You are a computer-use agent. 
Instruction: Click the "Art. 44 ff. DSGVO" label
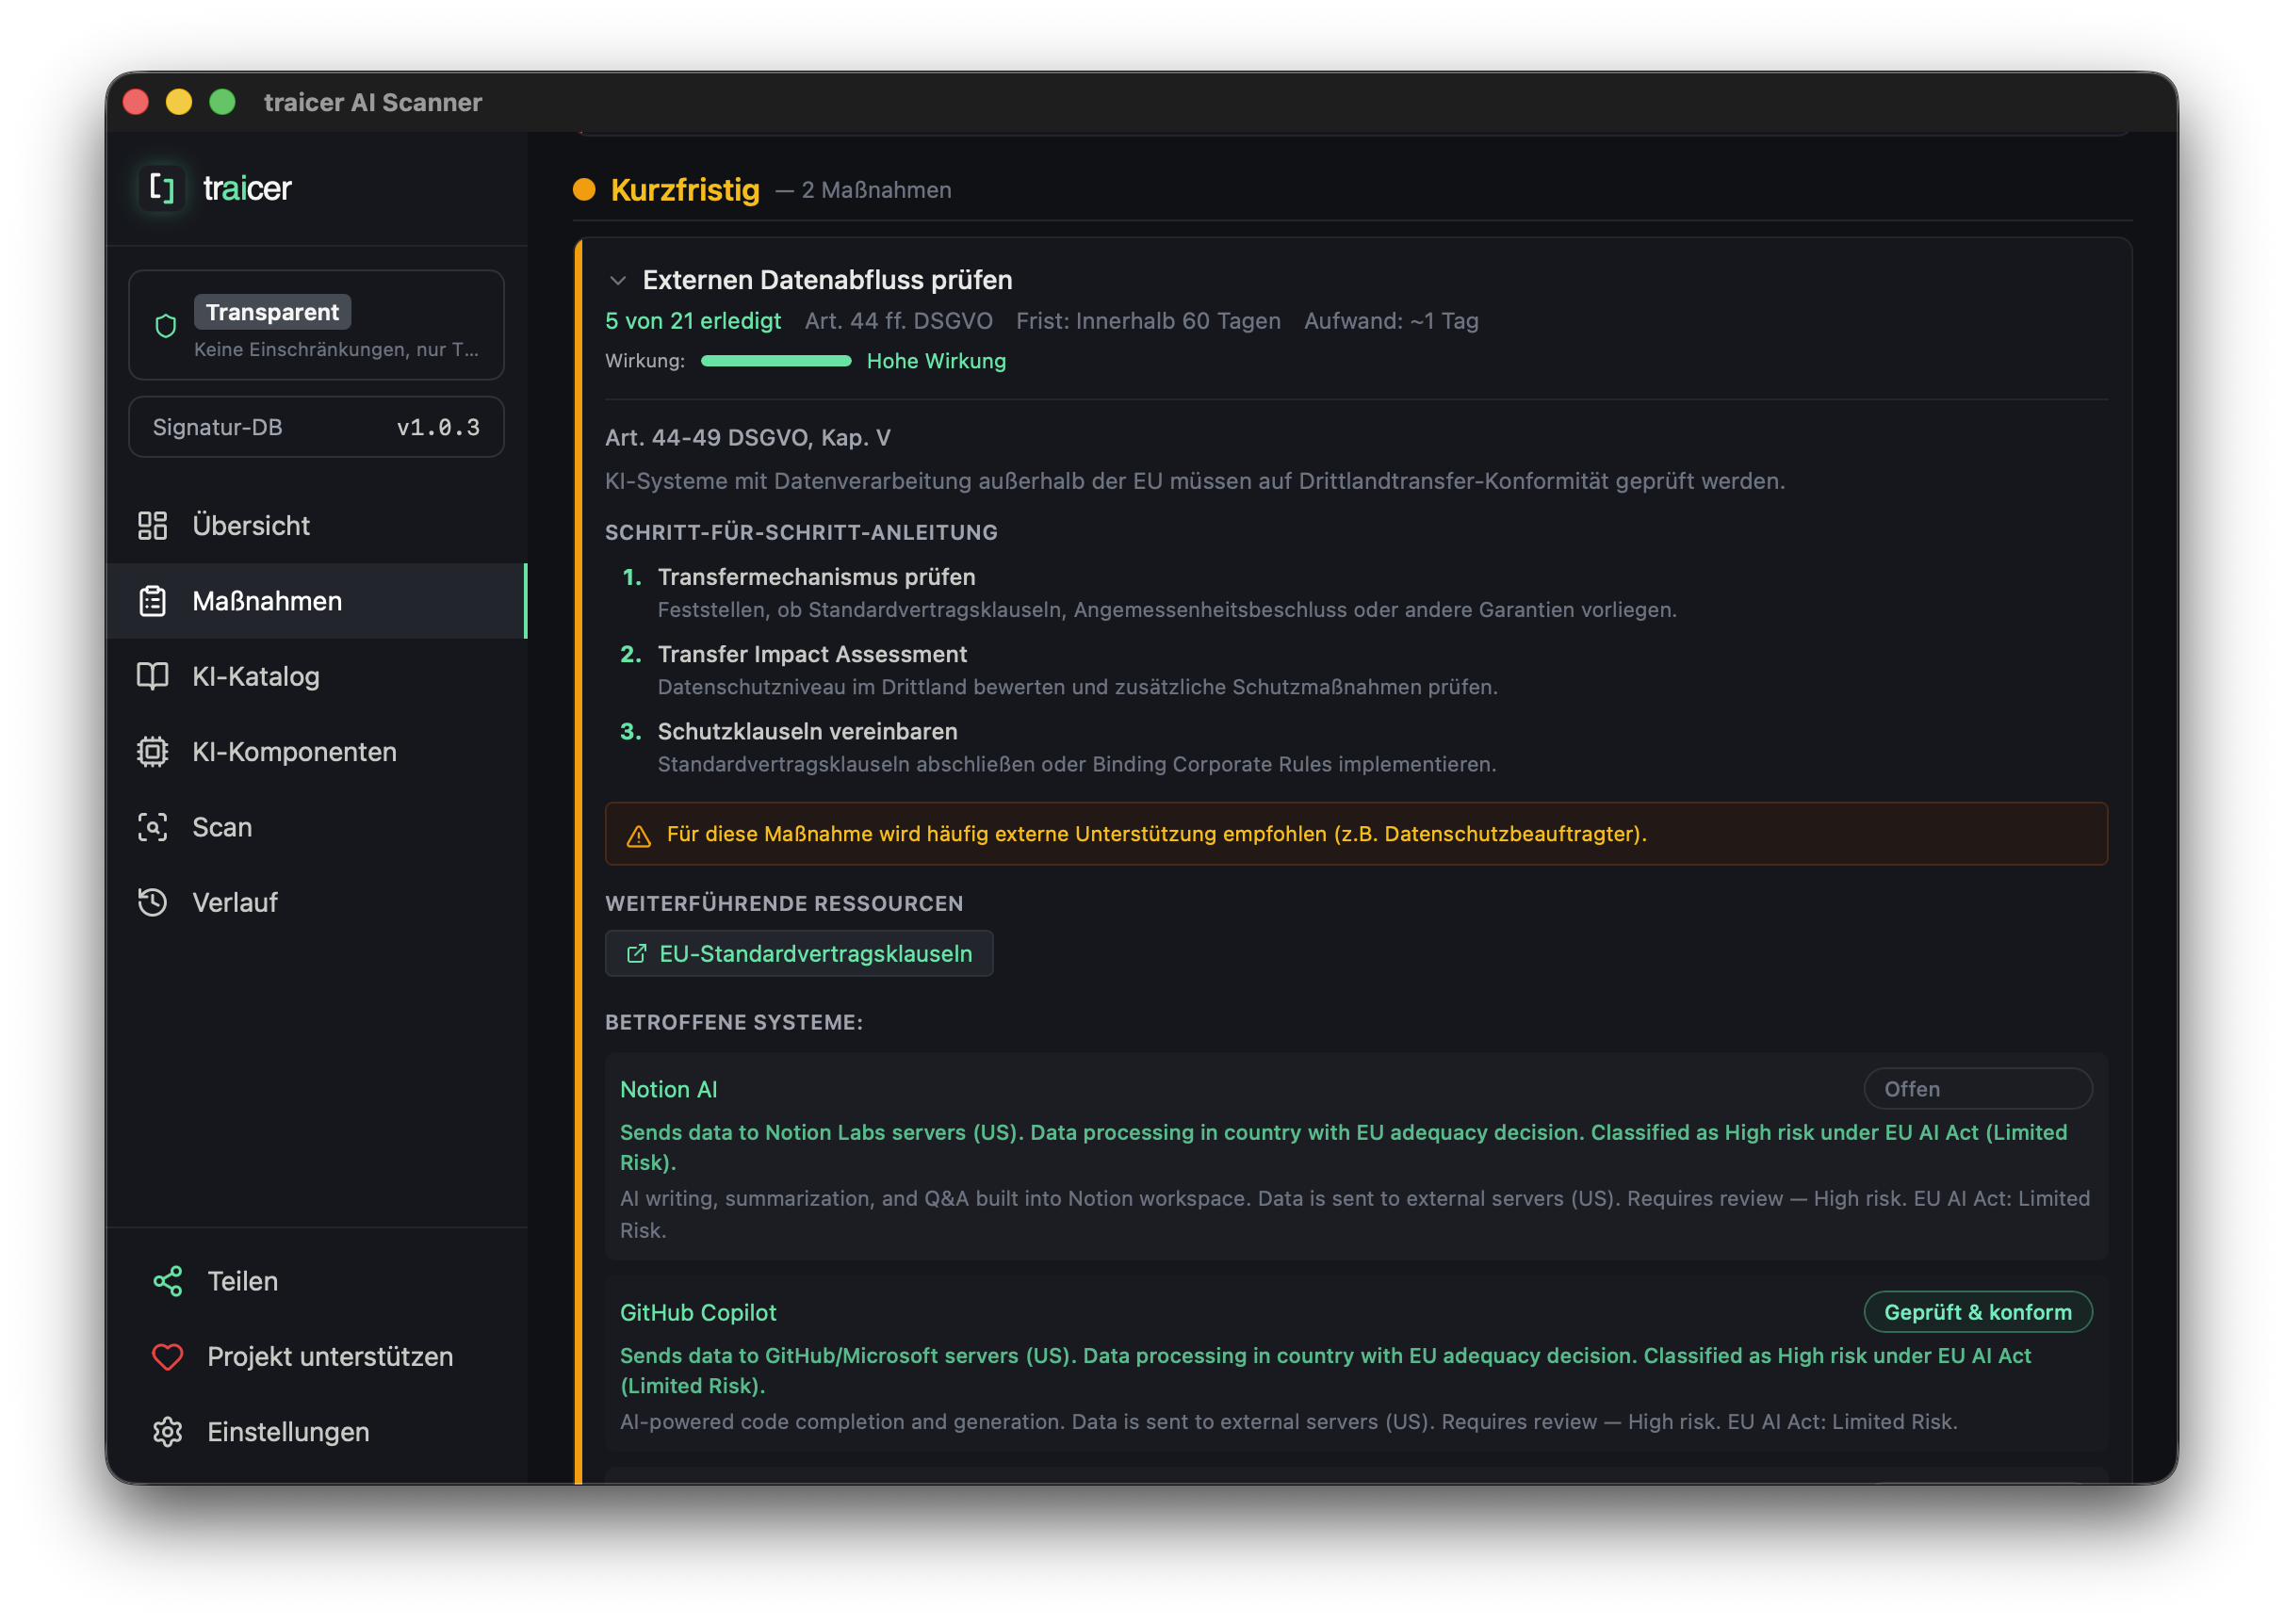click(899, 321)
